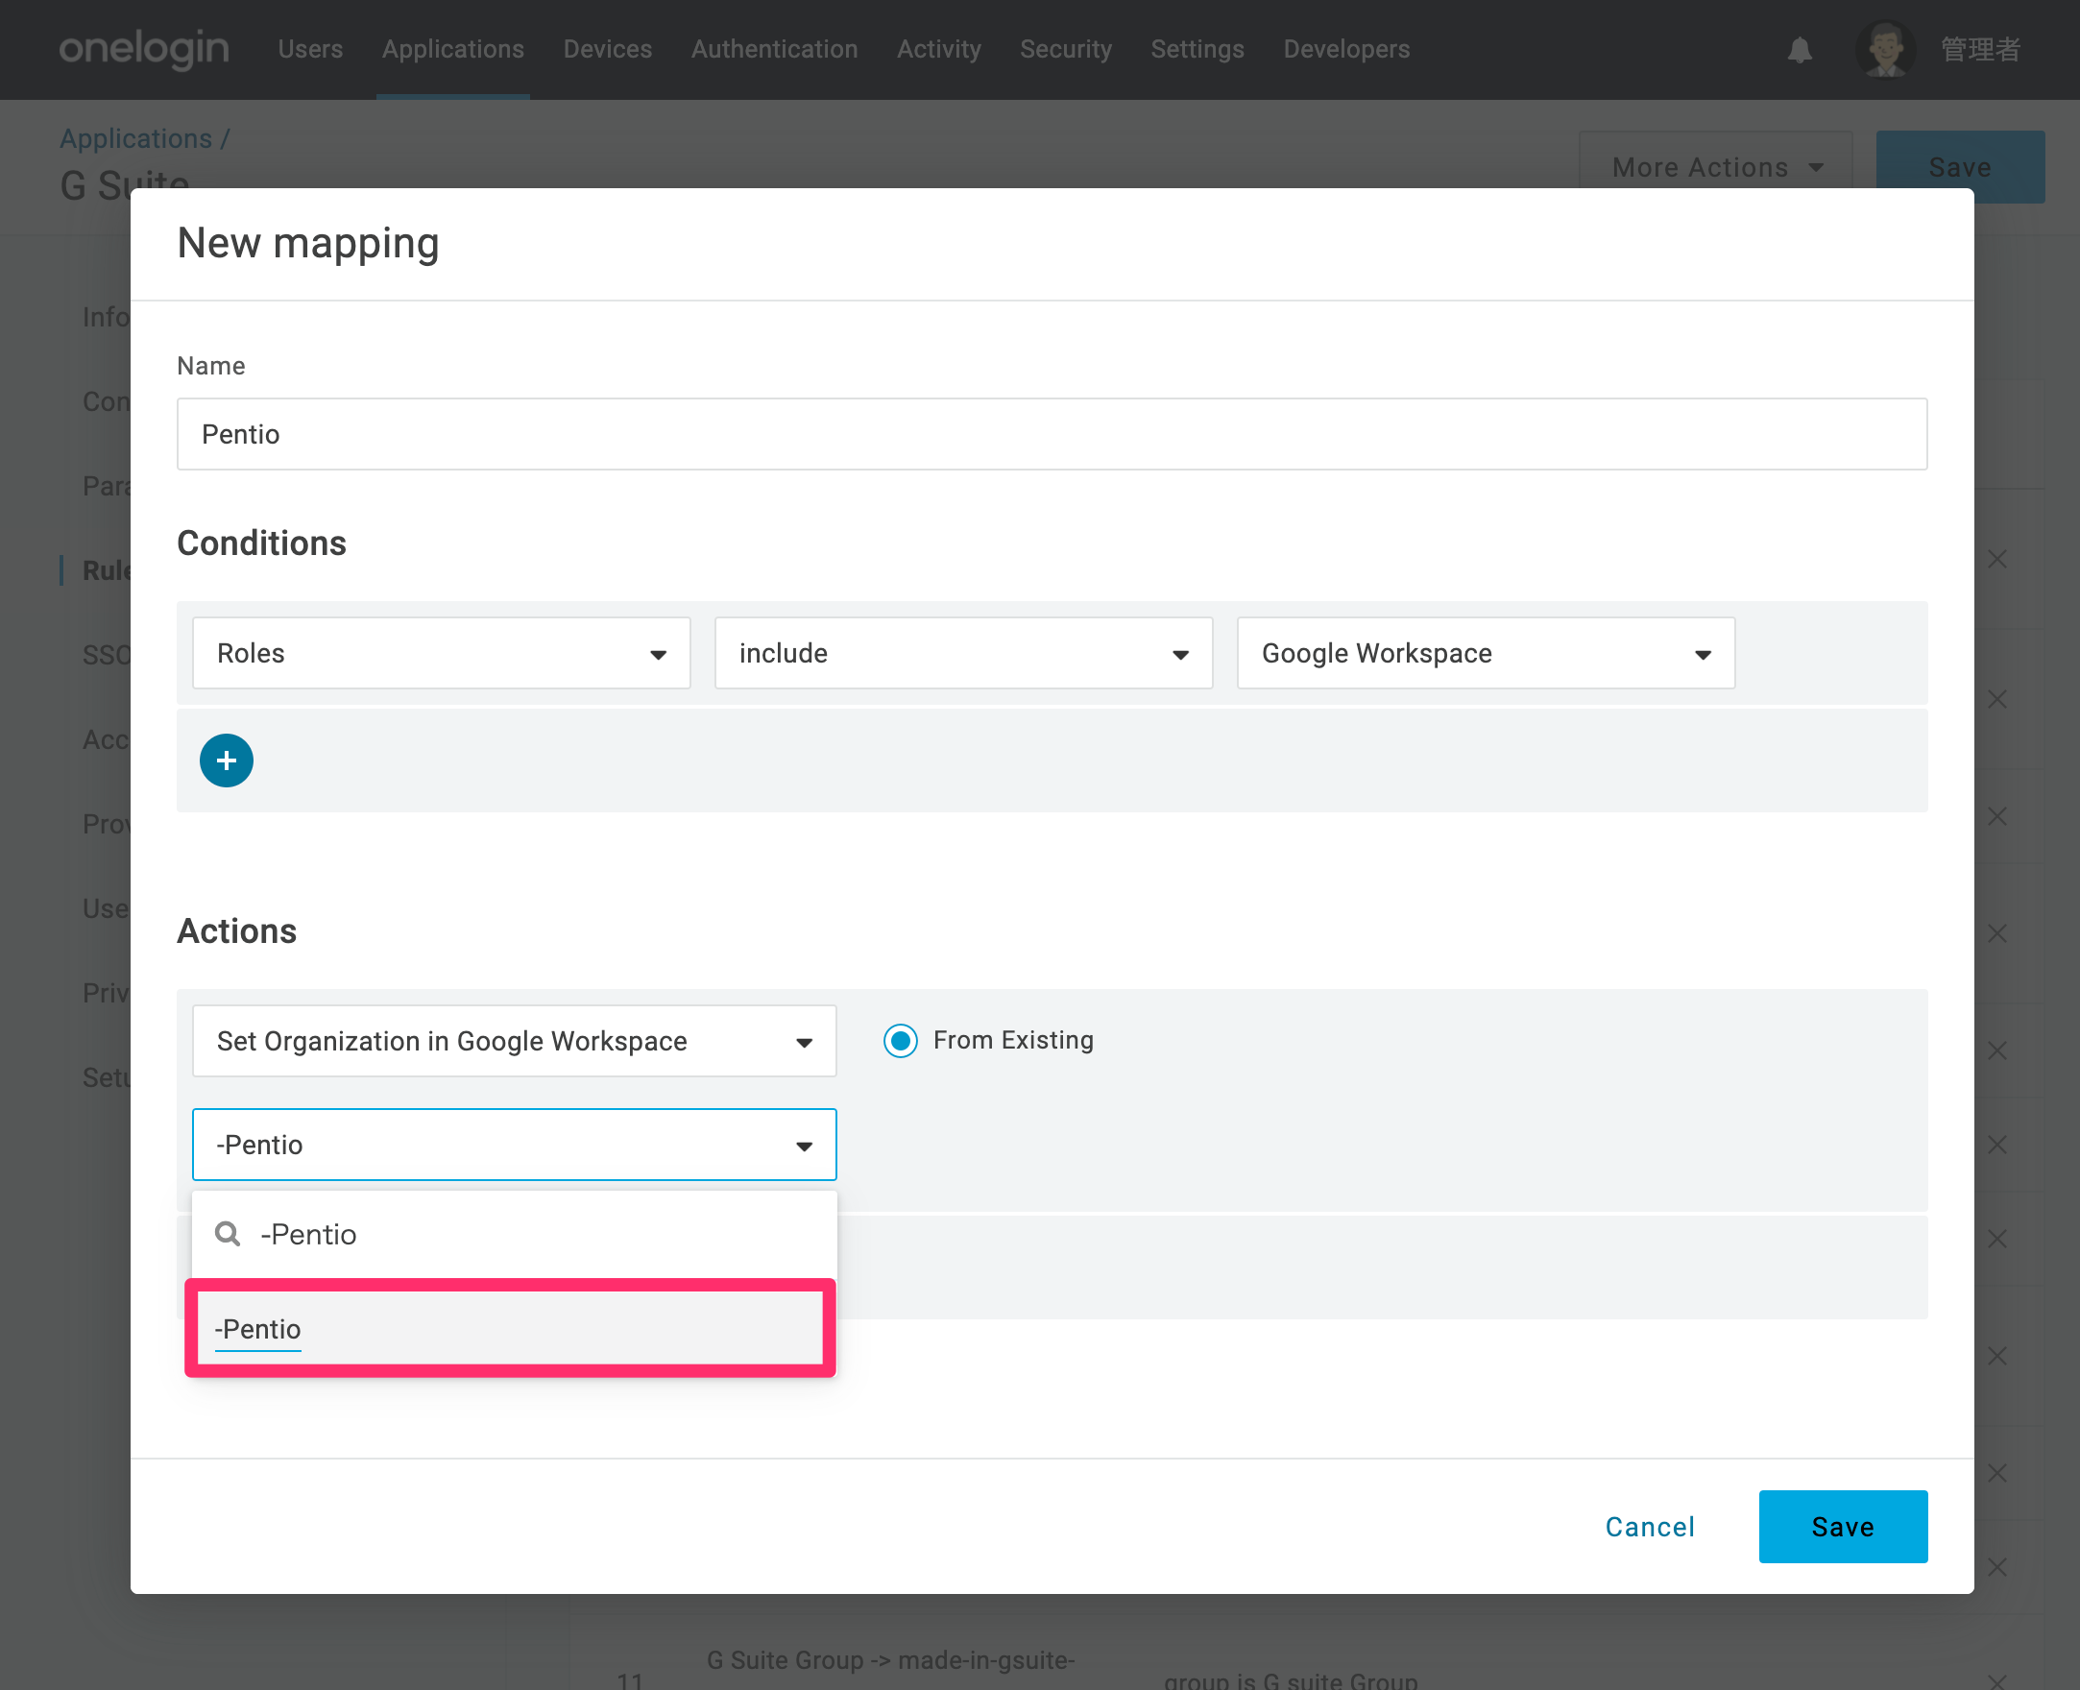Open the Users menu
2080x1690 pixels.
point(310,49)
